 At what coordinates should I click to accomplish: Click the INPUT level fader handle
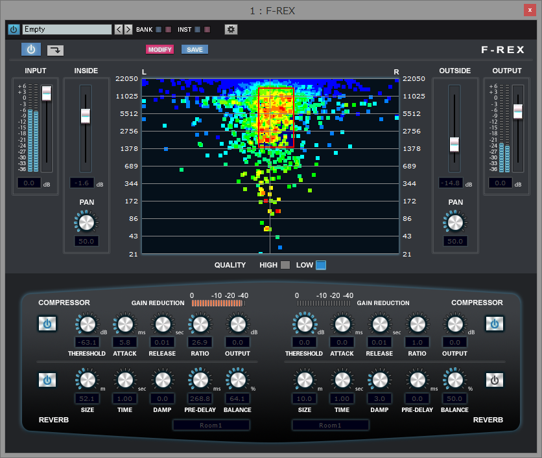(x=47, y=93)
